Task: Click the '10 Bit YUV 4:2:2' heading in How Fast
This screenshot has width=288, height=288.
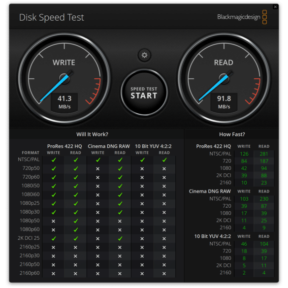Action: 213,236
